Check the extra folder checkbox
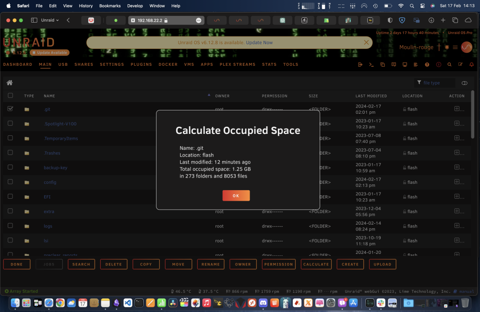The image size is (480, 312). pos(11,211)
